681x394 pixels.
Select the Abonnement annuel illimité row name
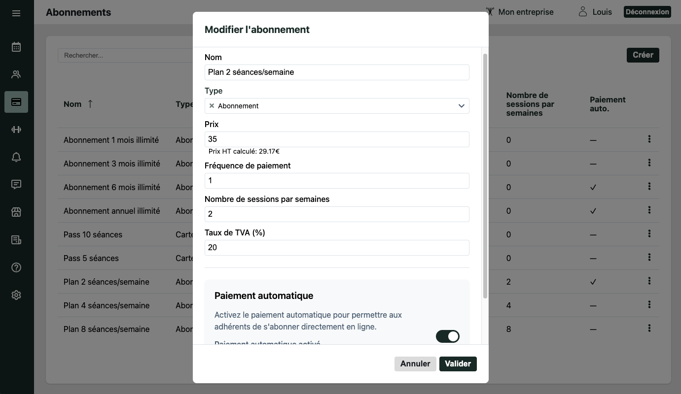tap(112, 211)
